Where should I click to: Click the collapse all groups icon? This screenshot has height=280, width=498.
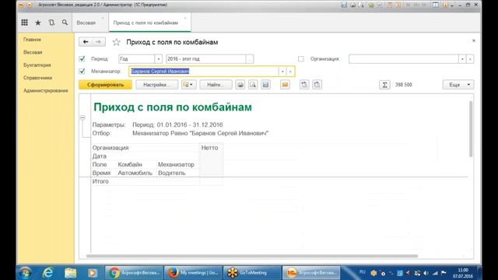[x=317, y=85]
